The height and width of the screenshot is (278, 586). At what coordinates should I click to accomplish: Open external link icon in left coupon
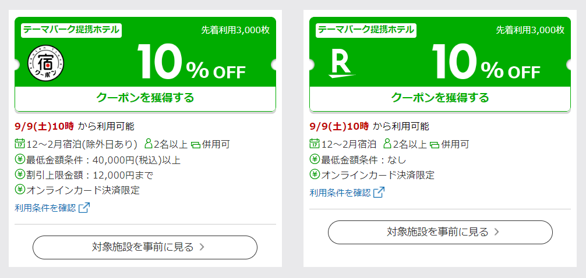[x=84, y=208]
